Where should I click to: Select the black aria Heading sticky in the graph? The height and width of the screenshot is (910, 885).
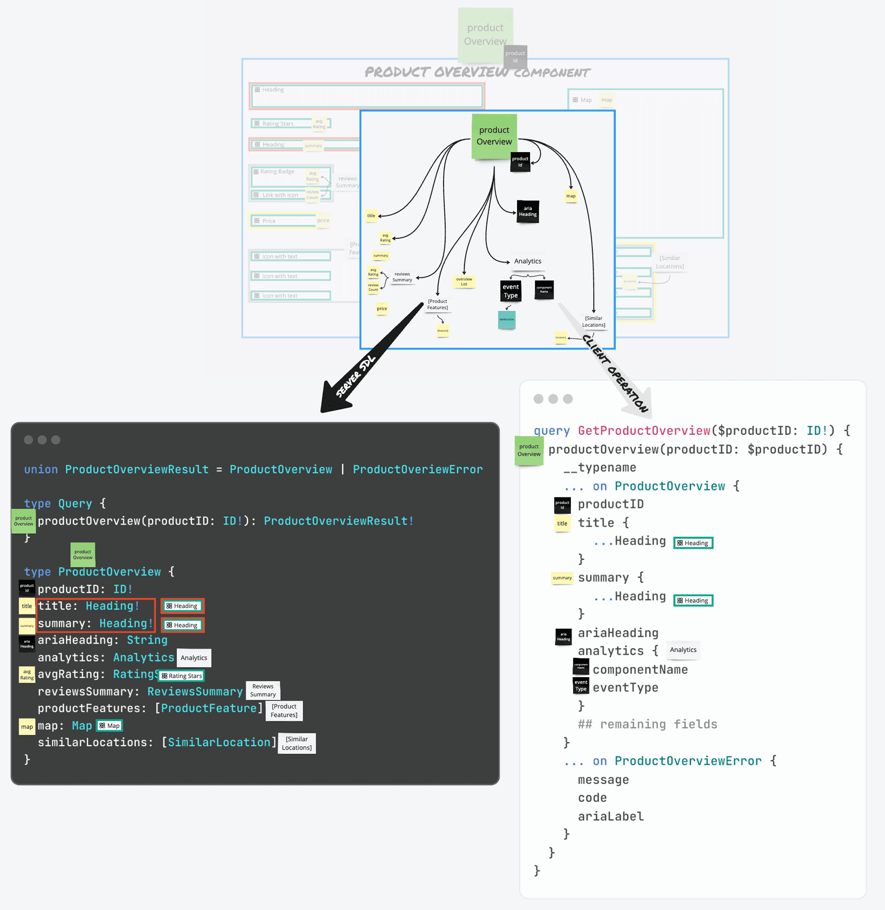click(x=528, y=212)
